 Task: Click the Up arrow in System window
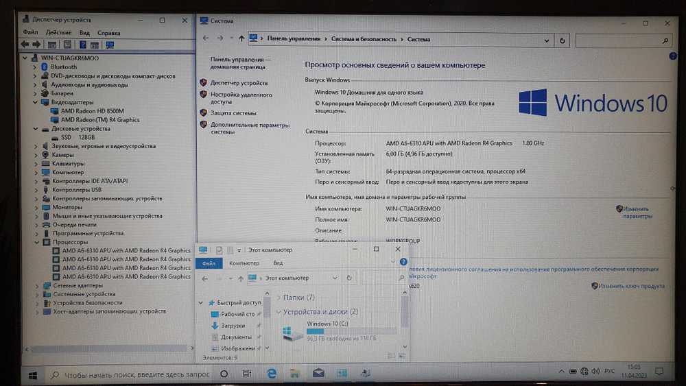tap(241, 39)
